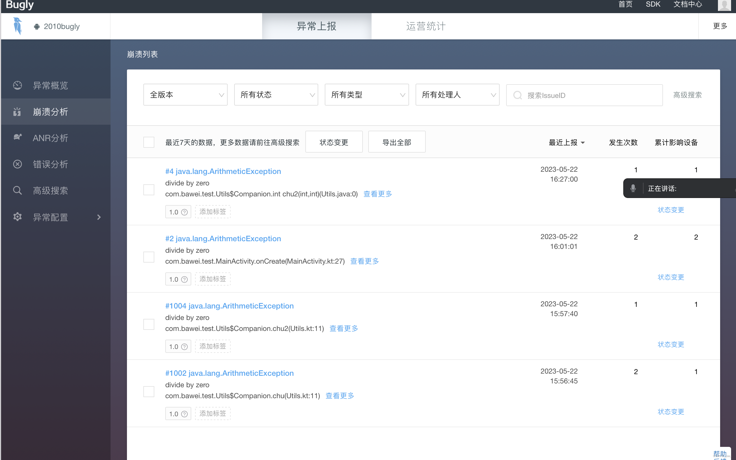Click the version help icon on issue #2

(x=184, y=279)
